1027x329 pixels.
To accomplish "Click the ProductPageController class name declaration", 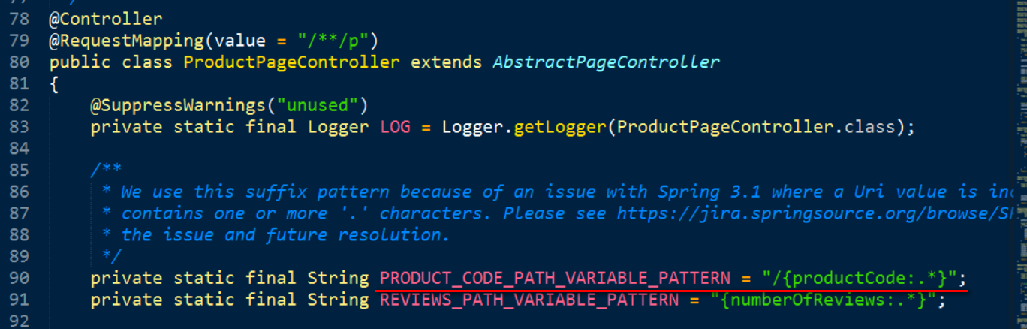I will coord(291,62).
